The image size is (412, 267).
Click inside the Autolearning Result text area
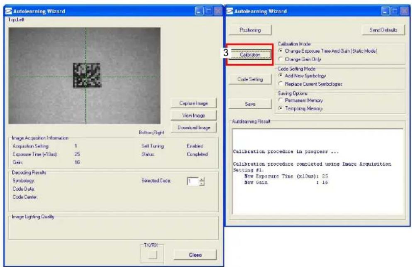[x=318, y=171]
